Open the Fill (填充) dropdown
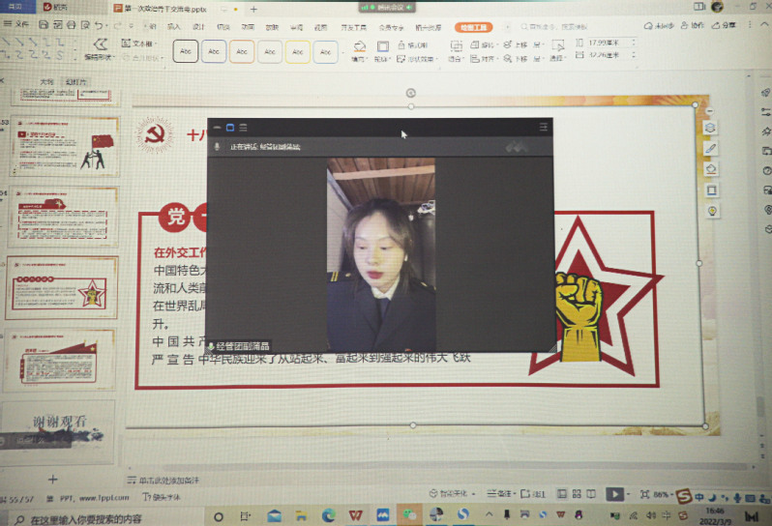Screen dimensions: 772x526 (360, 59)
